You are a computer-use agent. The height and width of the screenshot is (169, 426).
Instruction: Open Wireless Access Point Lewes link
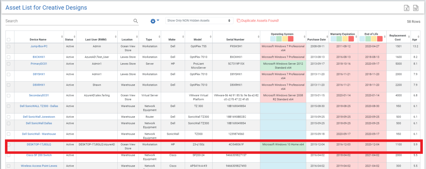click(39, 166)
